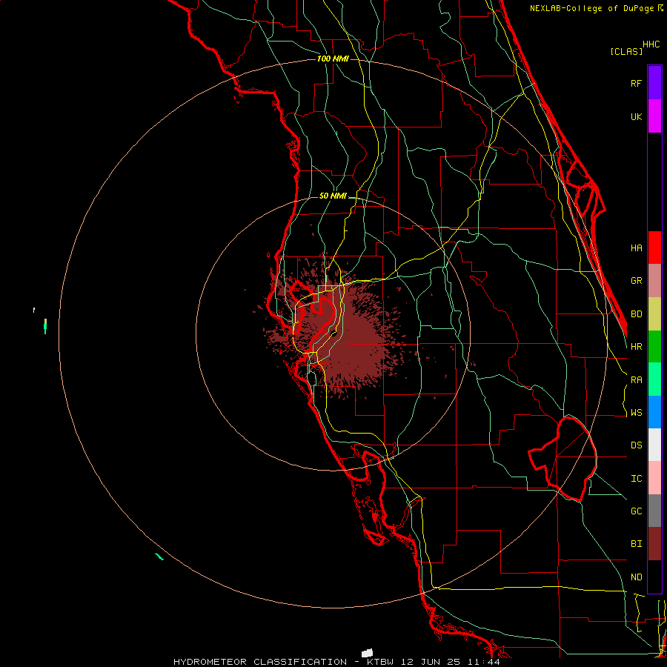This screenshot has width=667, height=667.
Task: Click the "NEXLAB-College of DuPage" credit text
Action: pyautogui.click(x=591, y=8)
